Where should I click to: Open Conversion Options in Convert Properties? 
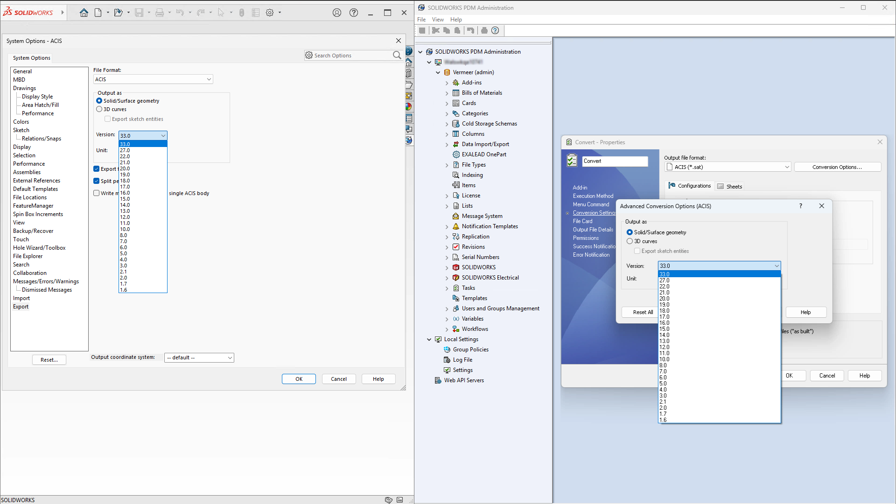tap(838, 167)
